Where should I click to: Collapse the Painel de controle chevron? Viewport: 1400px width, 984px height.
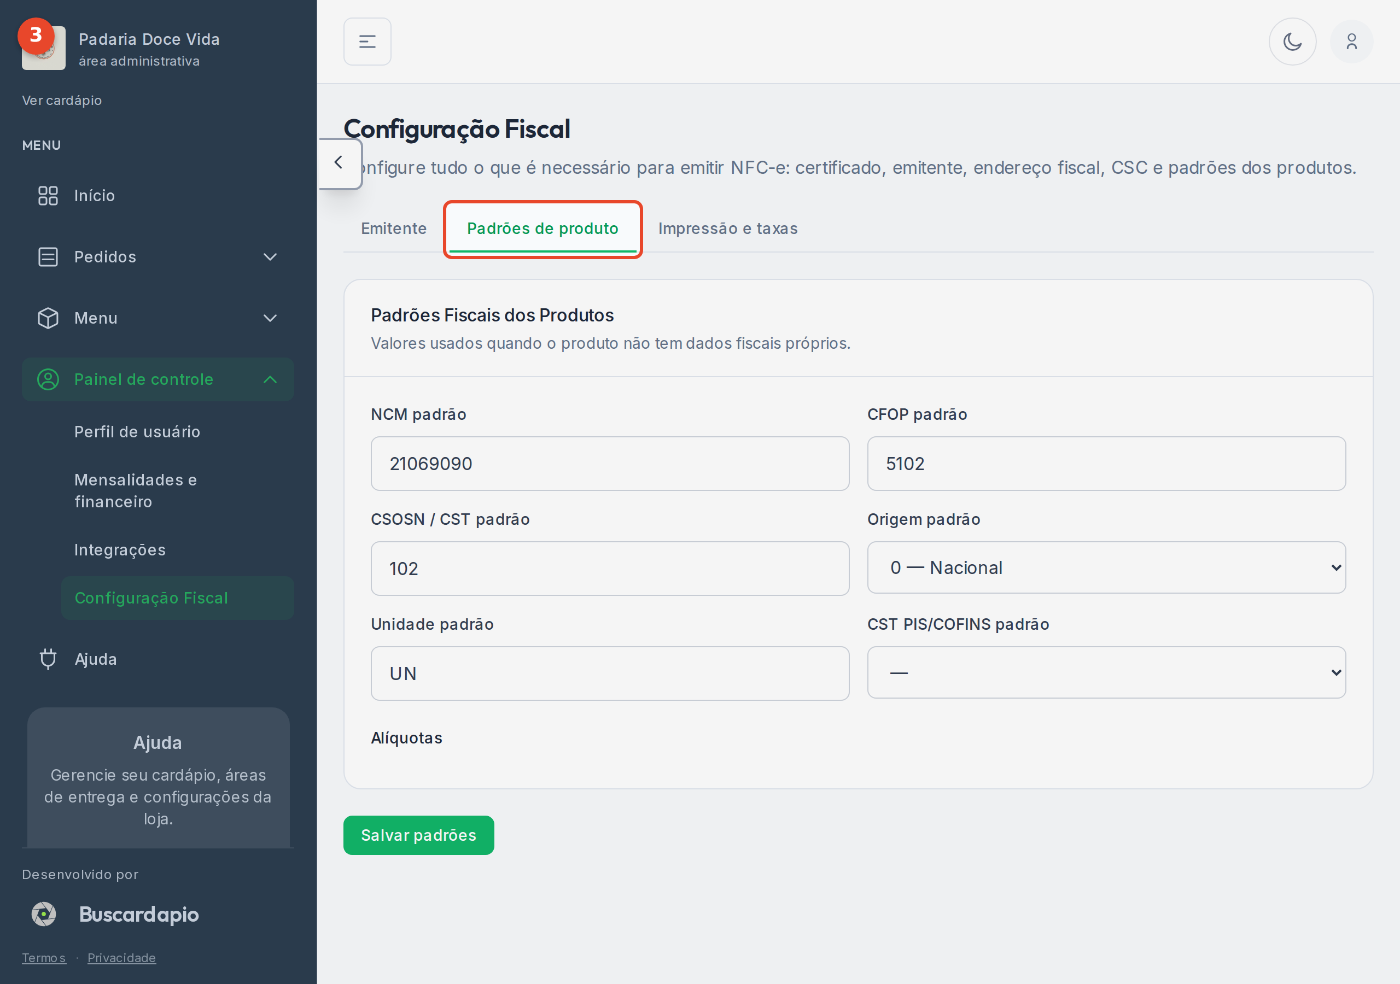click(270, 379)
